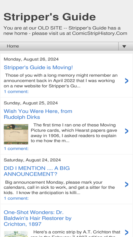This screenshot has width=133, height=237.
Task: Click chevron arrow beside the Rudolph Dirks post
Action: click(127, 131)
